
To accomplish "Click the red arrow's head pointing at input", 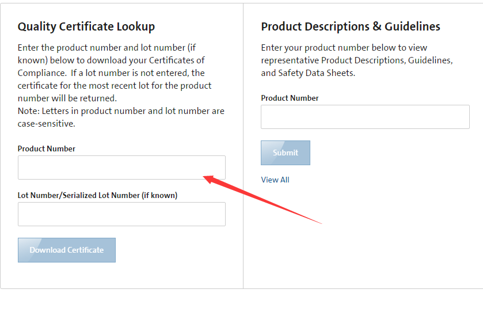I will [209, 179].
